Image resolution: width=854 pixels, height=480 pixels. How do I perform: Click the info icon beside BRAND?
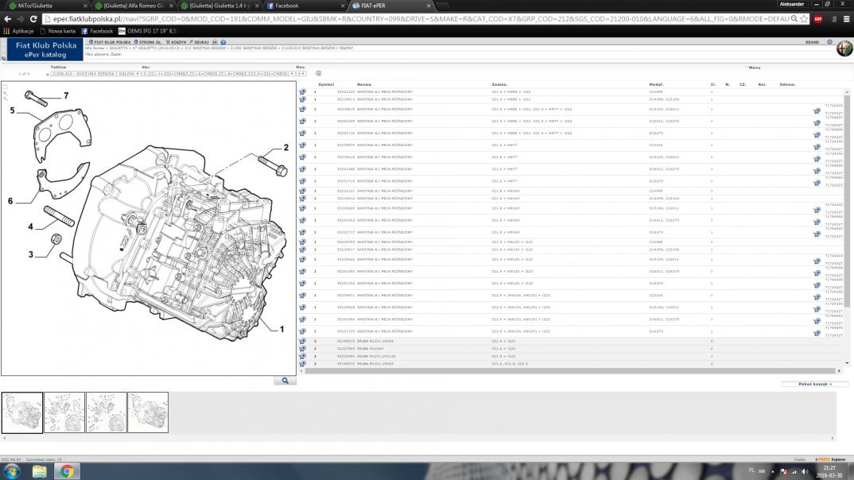tap(829, 42)
